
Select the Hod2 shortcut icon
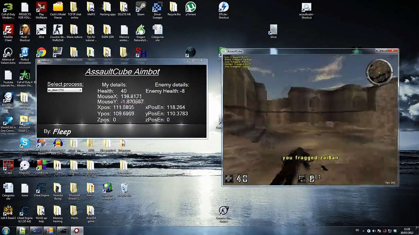pyautogui.click(x=25, y=33)
